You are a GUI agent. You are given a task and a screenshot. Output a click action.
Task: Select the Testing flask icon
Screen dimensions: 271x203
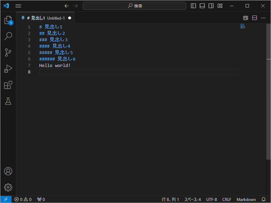(8, 101)
